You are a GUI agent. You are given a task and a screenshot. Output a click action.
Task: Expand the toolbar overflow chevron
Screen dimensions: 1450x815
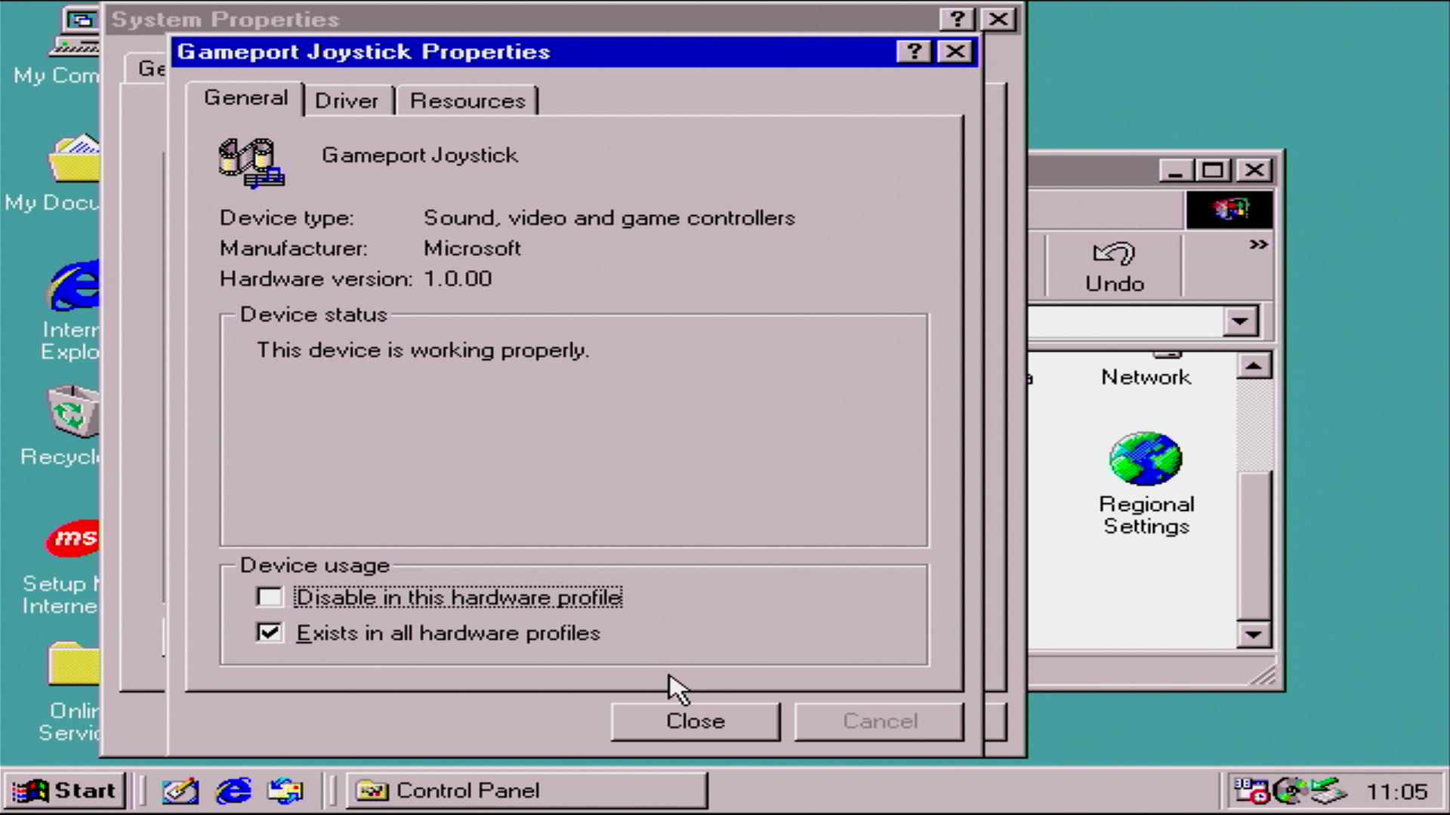point(1257,244)
